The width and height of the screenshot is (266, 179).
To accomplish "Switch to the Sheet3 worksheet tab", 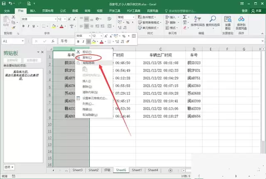I will [x=77, y=170].
